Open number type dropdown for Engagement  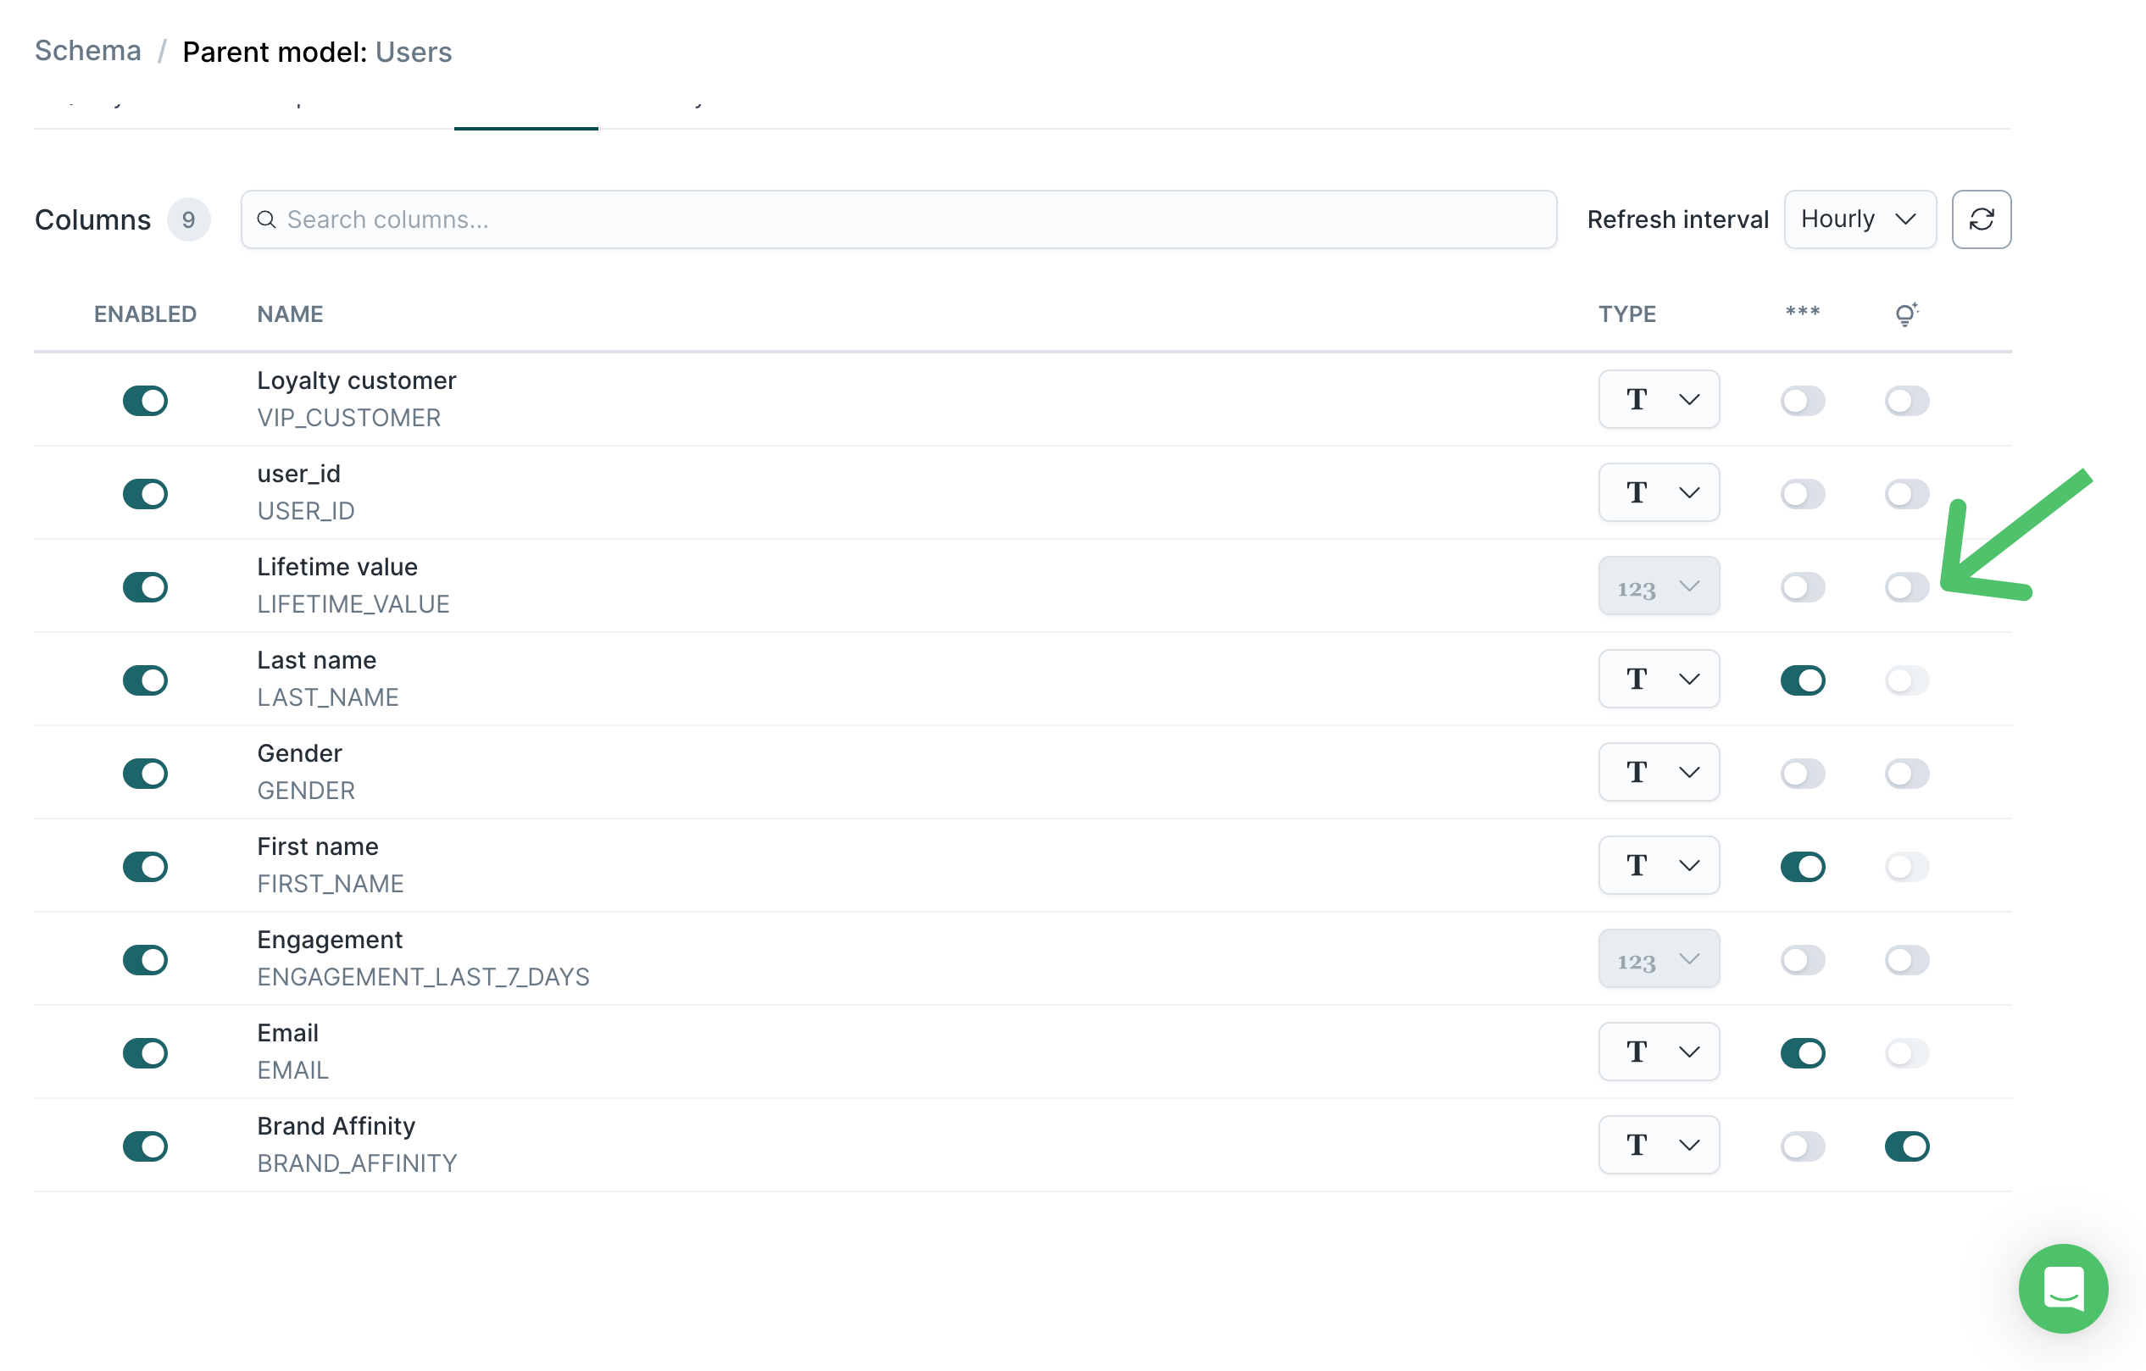(1659, 958)
